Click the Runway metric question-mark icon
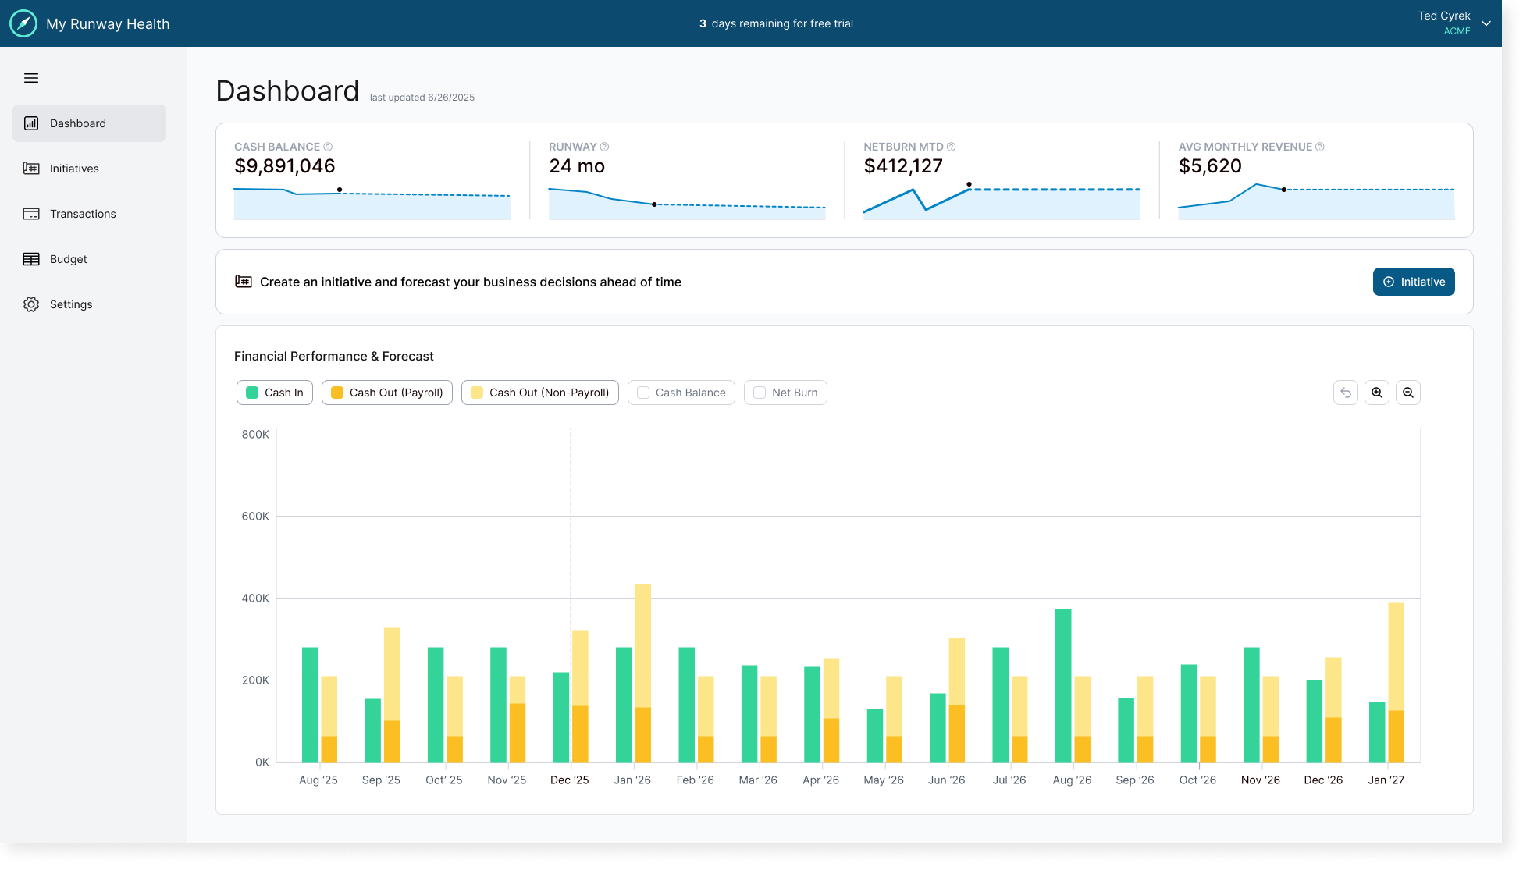 coord(603,146)
